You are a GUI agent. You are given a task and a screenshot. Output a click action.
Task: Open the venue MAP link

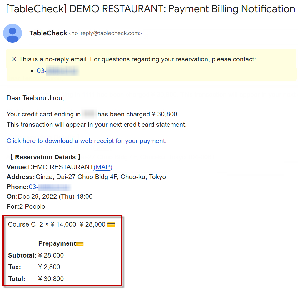coord(103,167)
